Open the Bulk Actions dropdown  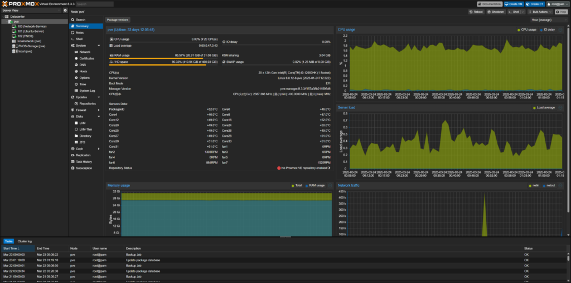540,12
